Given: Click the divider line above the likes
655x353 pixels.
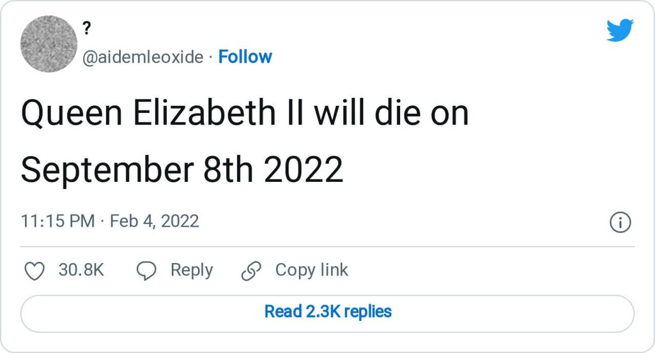Looking at the screenshot, I should pyautogui.click(x=327, y=246).
